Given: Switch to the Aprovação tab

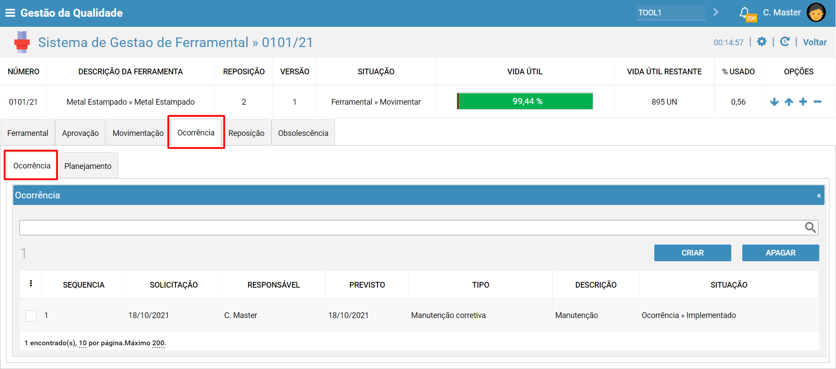Looking at the screenshot, I should pyautogui.click(x=81, y=133).
